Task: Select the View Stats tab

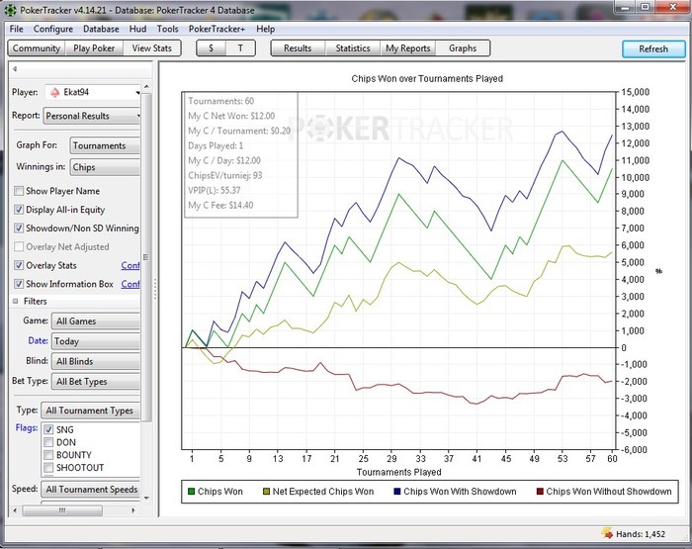Action: coord(152,48)
